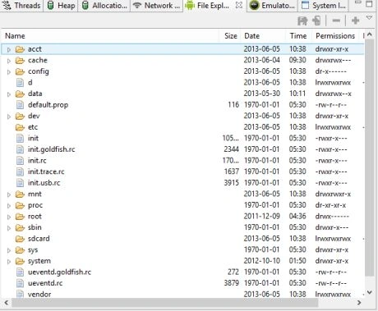Click size value 2344 of init.goldfish.rc
Screen dimensions: 378x311
point(232,149)
